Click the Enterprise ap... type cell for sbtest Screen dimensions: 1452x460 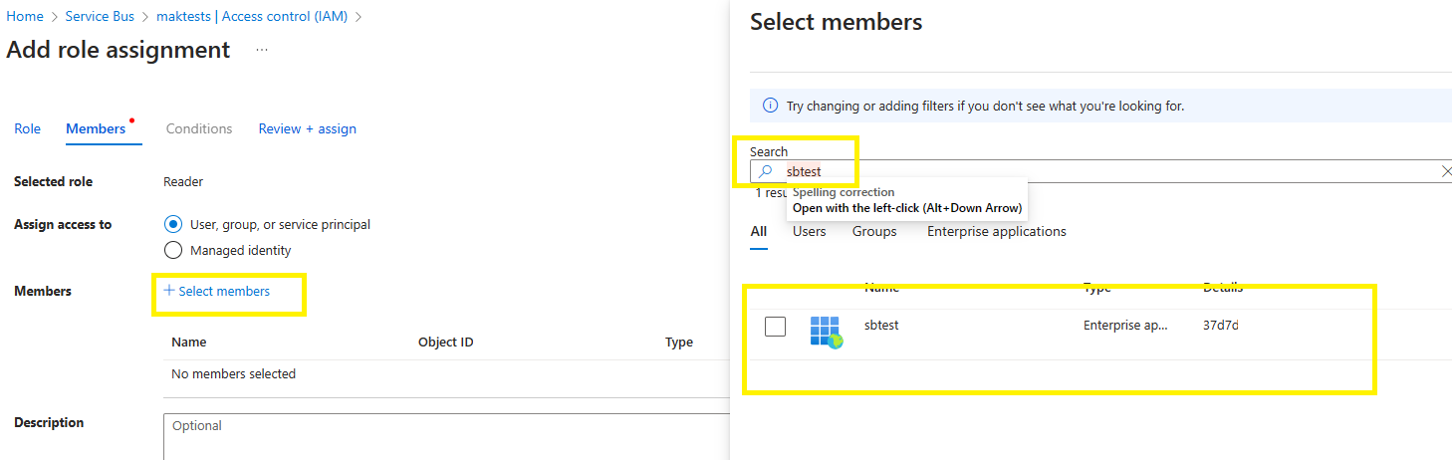coord(1125,326)
